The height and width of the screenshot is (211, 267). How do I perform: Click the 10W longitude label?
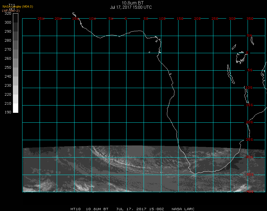point(92,19)
